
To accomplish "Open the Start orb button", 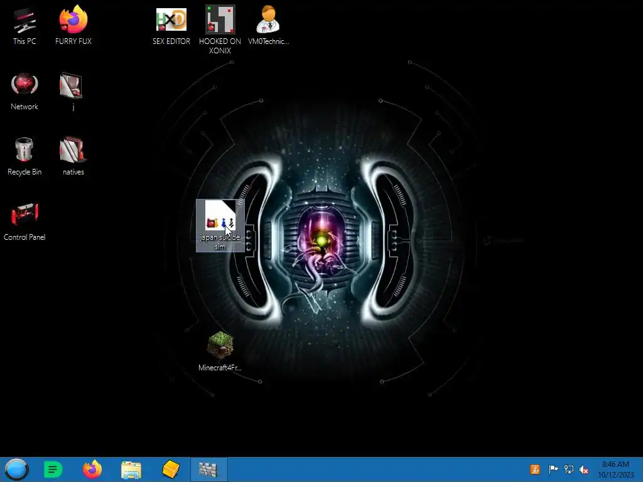I will point(16,469).
